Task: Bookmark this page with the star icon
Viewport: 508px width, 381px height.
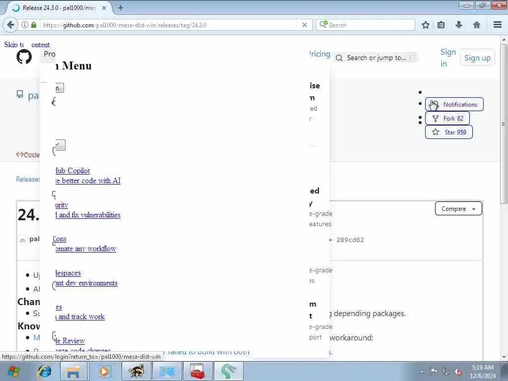Action: [x=425, y=25]
